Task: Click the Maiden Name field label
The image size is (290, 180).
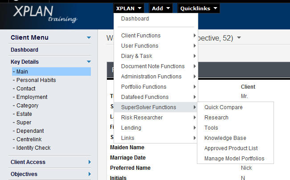Action: tap(127, 147)
